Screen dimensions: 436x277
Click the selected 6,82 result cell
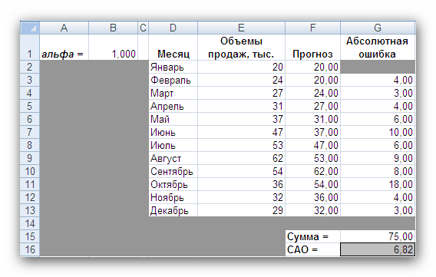pos(378,249)
